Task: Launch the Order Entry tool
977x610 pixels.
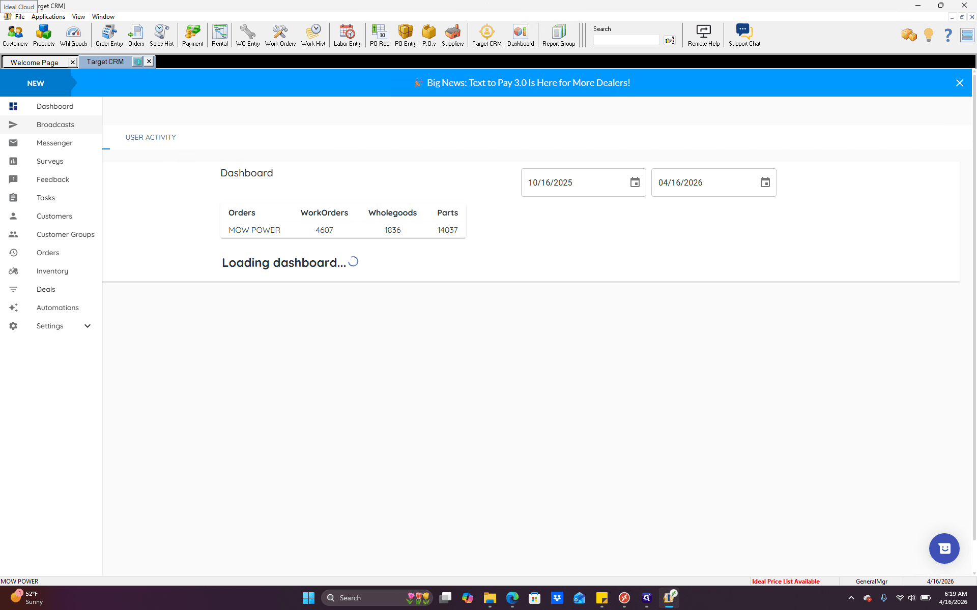Action: 109,36
